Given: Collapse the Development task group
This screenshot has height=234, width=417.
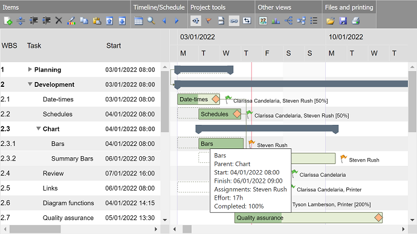Looking at the screenshot, I should [30, 84].
